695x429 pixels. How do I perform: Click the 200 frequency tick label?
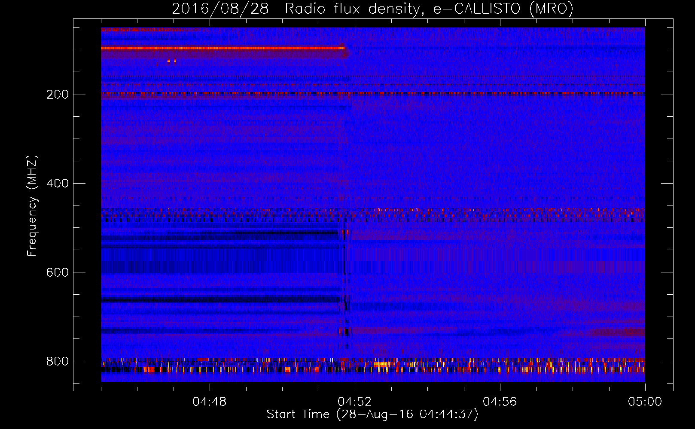57,94
